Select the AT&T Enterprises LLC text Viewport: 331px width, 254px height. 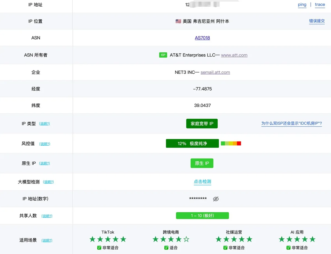(x=192, y=55)
